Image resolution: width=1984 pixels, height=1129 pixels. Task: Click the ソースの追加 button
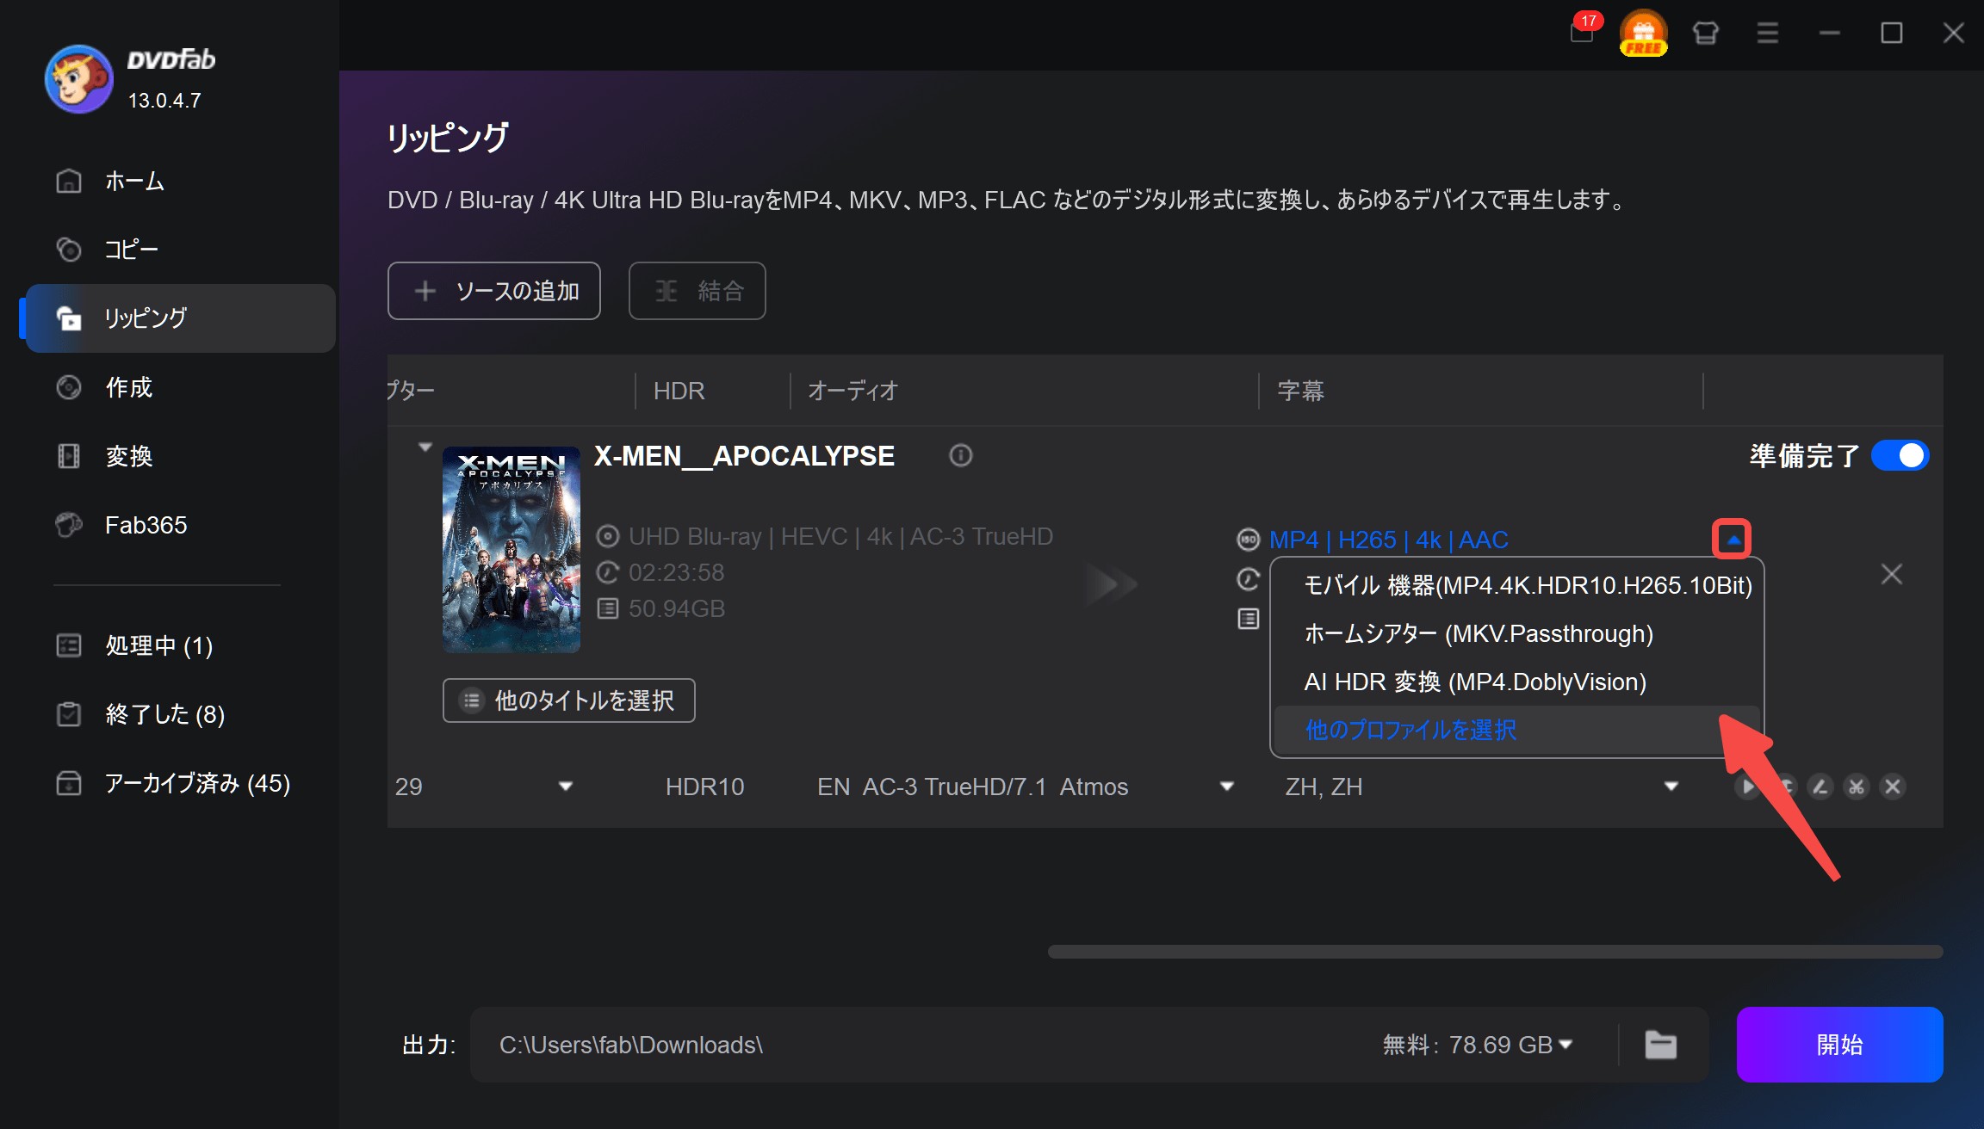494,291
